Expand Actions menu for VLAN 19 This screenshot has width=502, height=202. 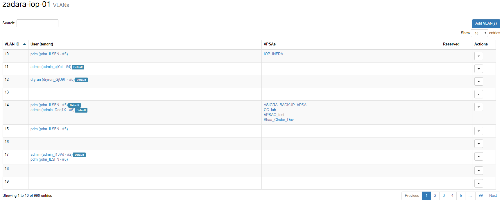(x=478, y=183)
